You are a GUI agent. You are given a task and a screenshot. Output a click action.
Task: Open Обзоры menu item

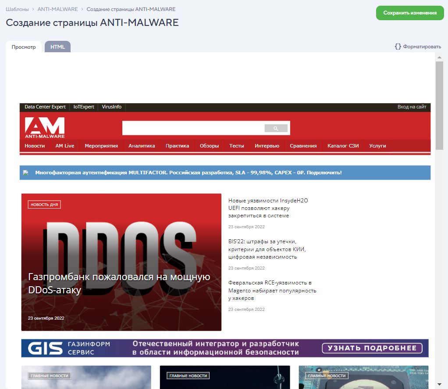click(209, 146)
